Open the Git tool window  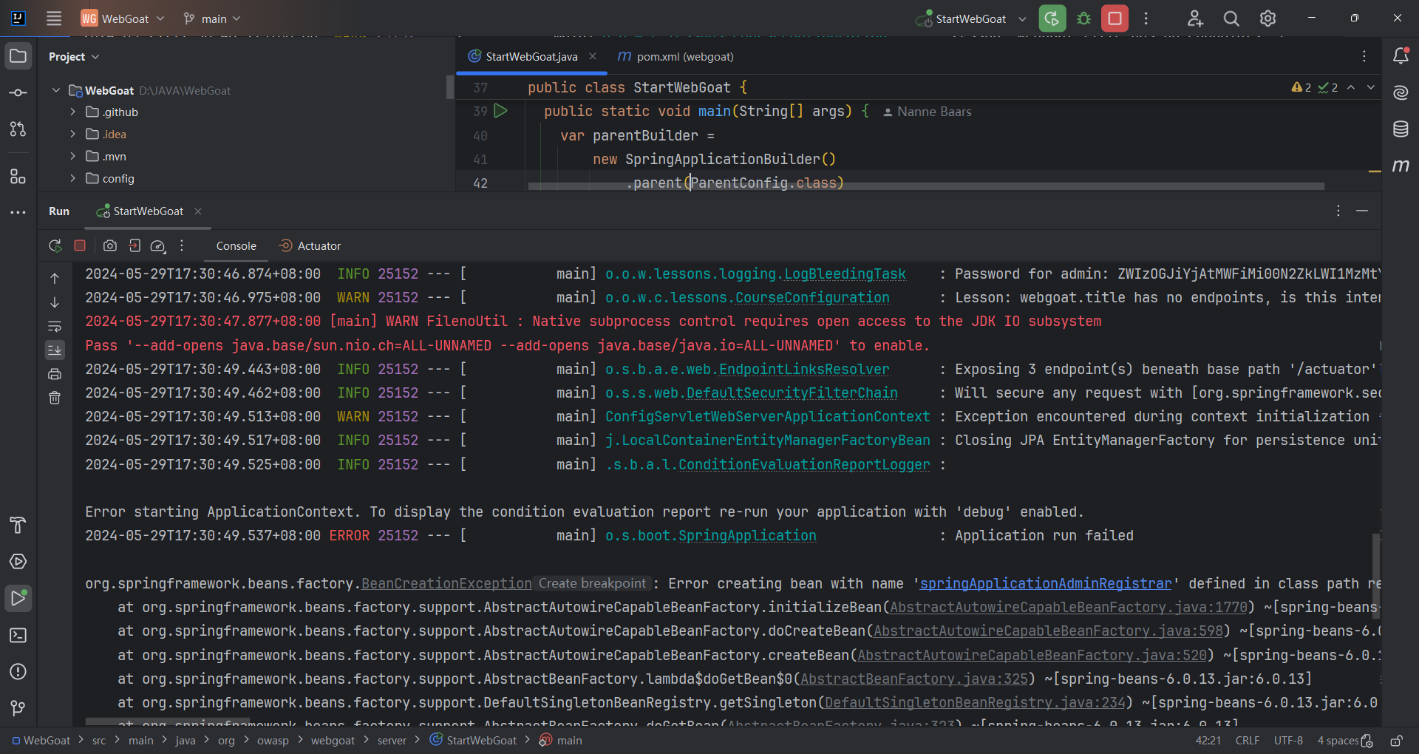pos(18,708)
